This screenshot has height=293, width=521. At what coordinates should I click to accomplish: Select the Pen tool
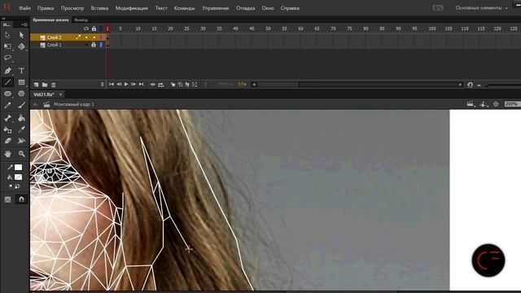point(7,71)
